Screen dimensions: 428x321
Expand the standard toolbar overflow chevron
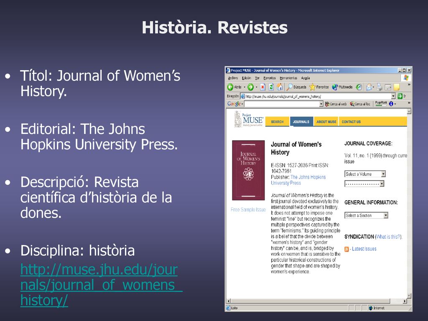tap(409, 85)
